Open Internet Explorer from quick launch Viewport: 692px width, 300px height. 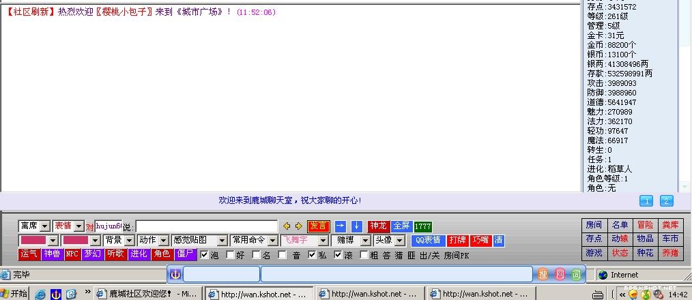[x=40, y=295]
